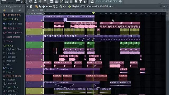This screenshot has width=169, height=95.
Task: Click the browser search magnifier icon
Action: click(x=10, y=7)
